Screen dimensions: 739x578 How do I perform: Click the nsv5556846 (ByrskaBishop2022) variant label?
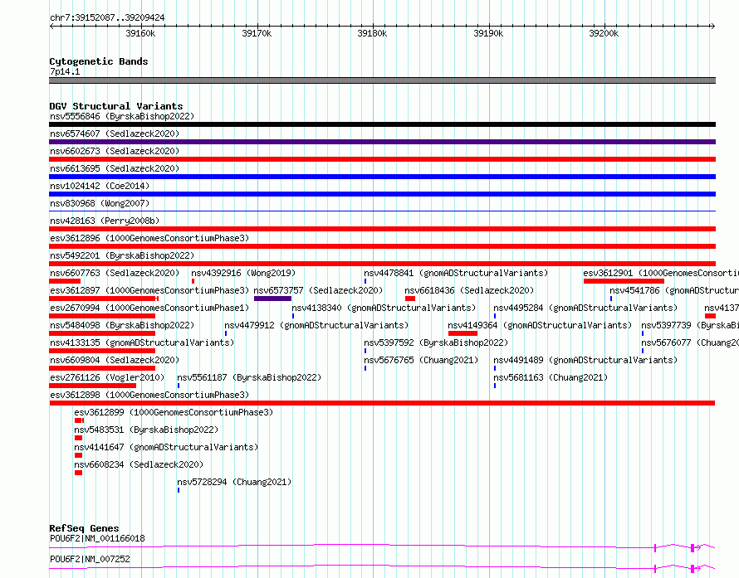pos(122,116)
